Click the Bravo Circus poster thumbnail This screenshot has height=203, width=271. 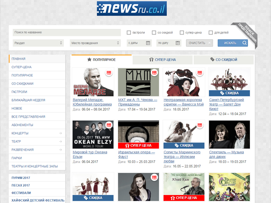pos(230,187)
